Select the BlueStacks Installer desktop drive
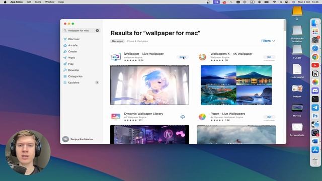322x181 pixels. pos(297,34)
